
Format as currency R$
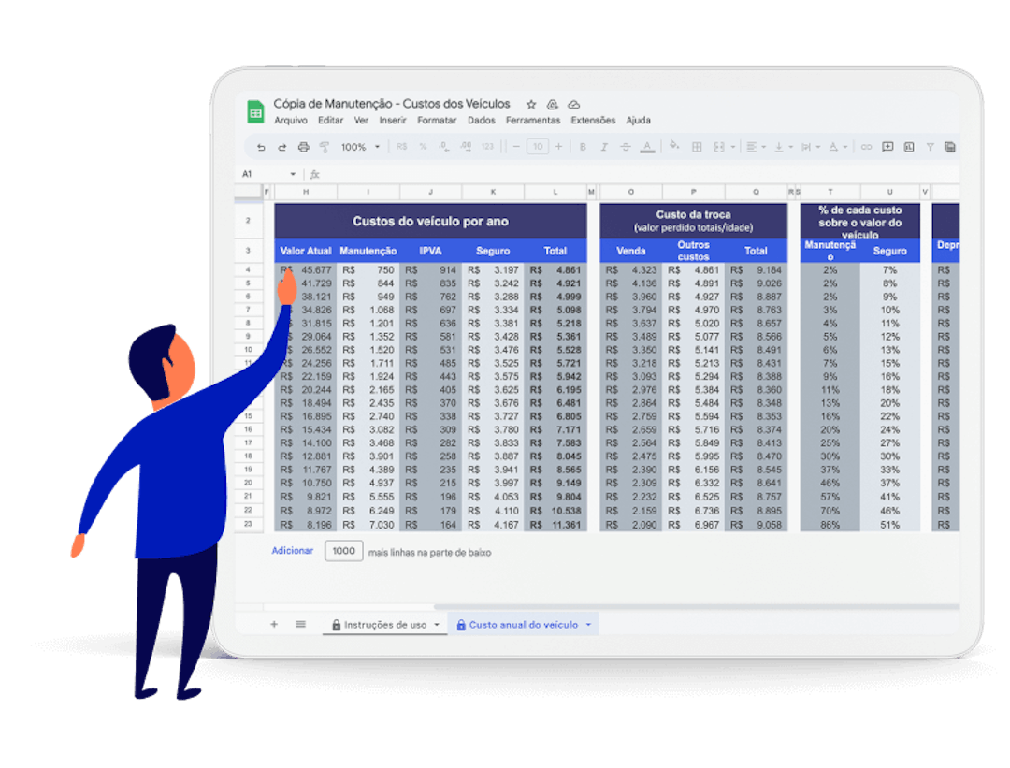(x=401, y=147)
